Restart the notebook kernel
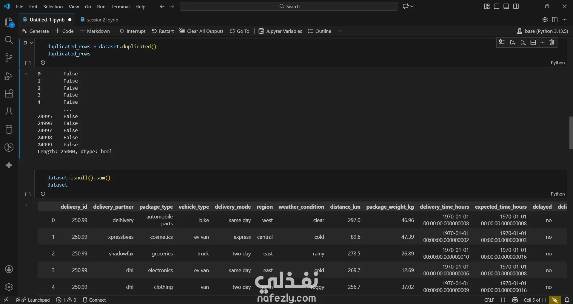The height and width of the screenshot is (304, 573). pos(163,31)
